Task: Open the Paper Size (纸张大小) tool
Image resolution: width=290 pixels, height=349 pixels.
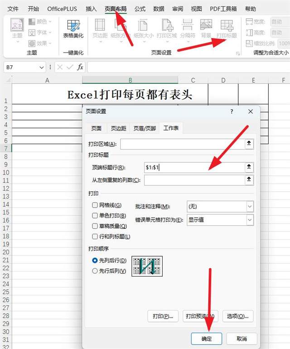Action: click(144, 30)
